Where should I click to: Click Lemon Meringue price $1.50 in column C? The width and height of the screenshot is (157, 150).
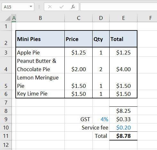coord(78,82)
